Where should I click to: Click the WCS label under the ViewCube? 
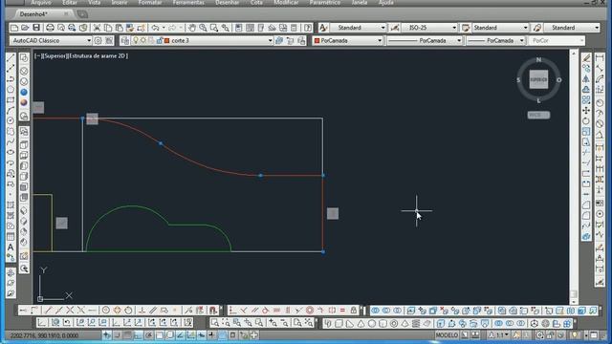click(x=538, y=115)
